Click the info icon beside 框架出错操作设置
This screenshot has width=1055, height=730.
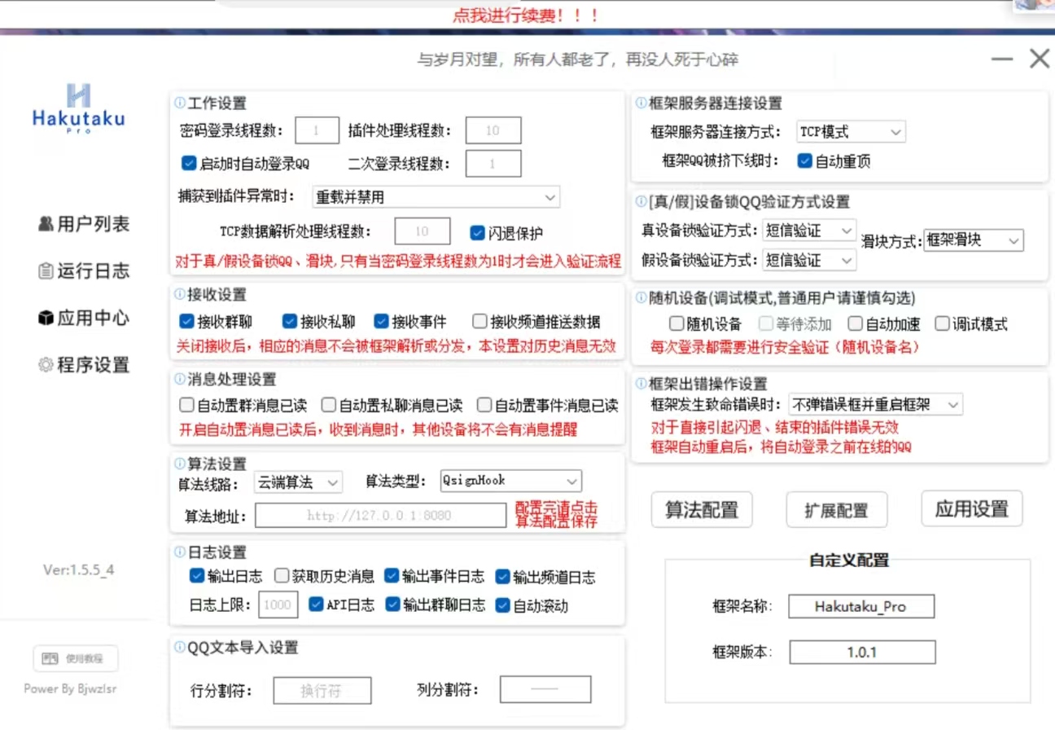tap(641, 383)
